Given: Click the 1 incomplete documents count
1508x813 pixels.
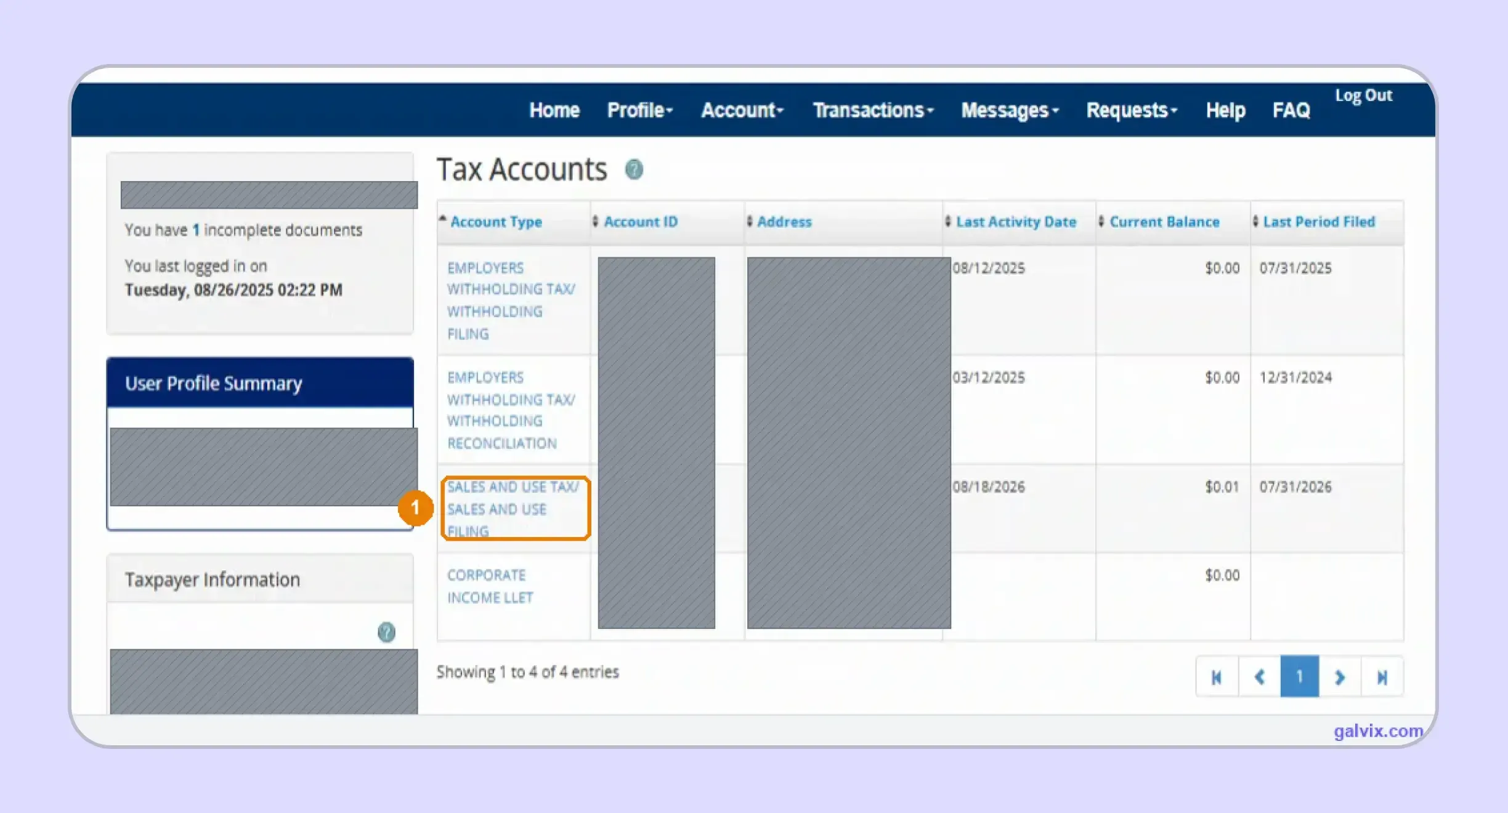Looking at the screenshot, I should (x=196, y=230).
